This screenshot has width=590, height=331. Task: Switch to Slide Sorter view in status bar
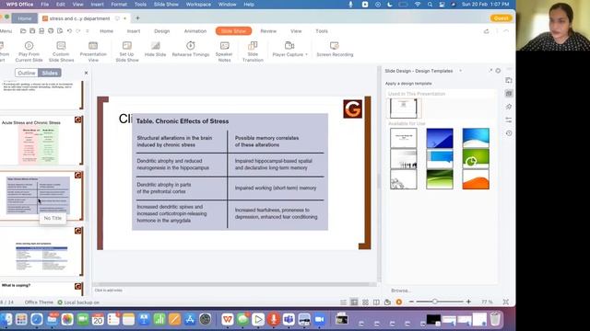(365, 302)
